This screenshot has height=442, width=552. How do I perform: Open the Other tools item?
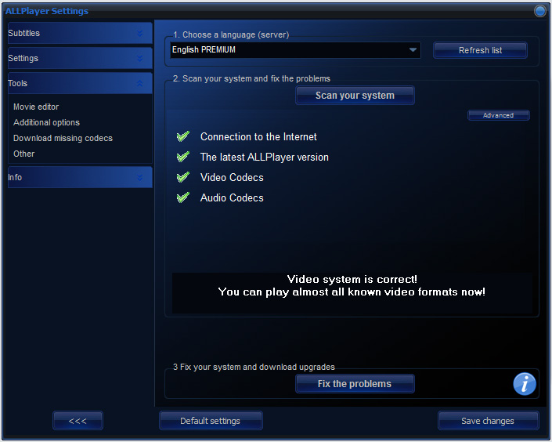coord(24,154)
